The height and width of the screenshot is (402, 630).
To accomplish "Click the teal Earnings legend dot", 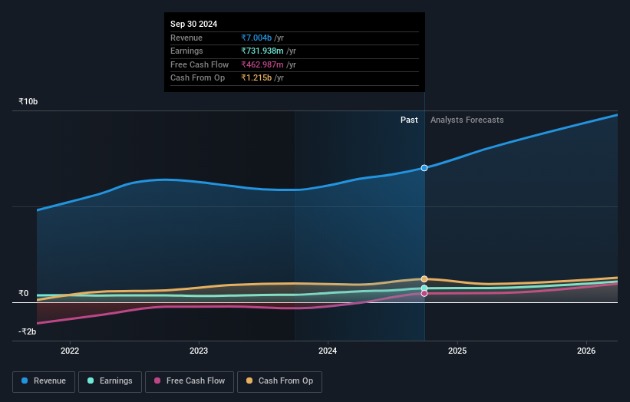I will coord(91,381).
